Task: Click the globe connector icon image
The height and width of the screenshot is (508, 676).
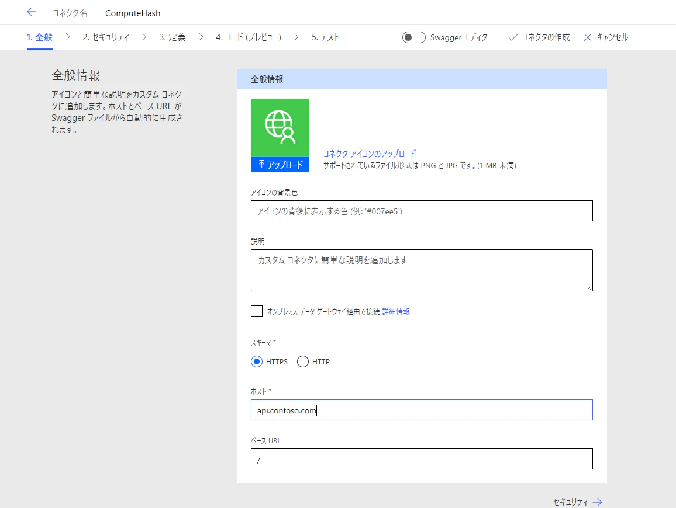Action: (x=280, y=127)
